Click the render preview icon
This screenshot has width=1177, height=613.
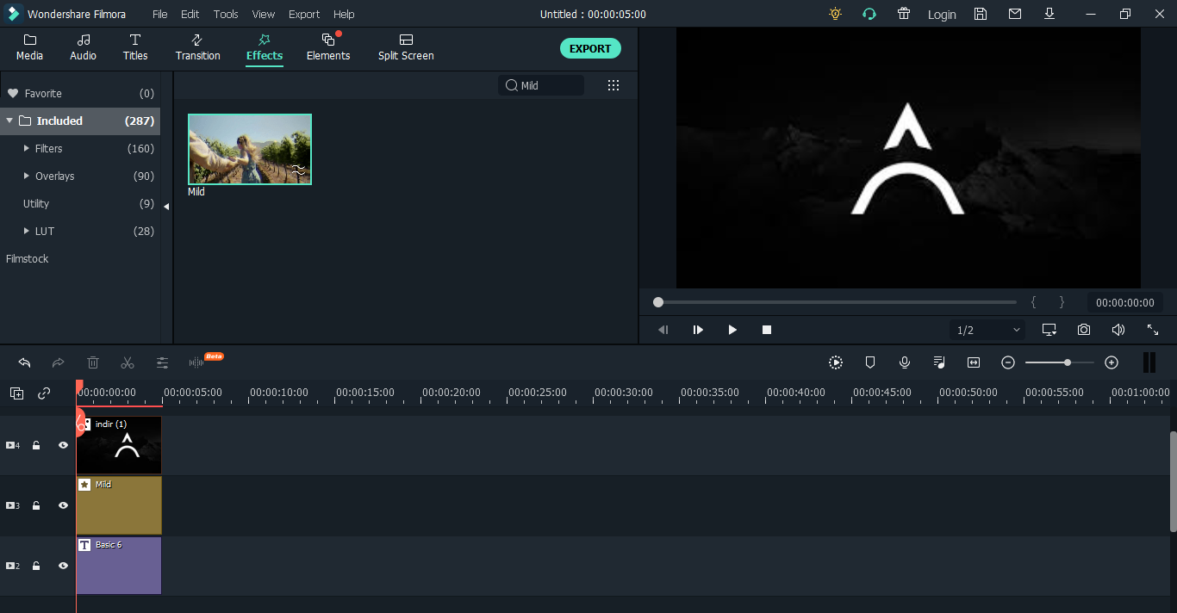point(836,362)
